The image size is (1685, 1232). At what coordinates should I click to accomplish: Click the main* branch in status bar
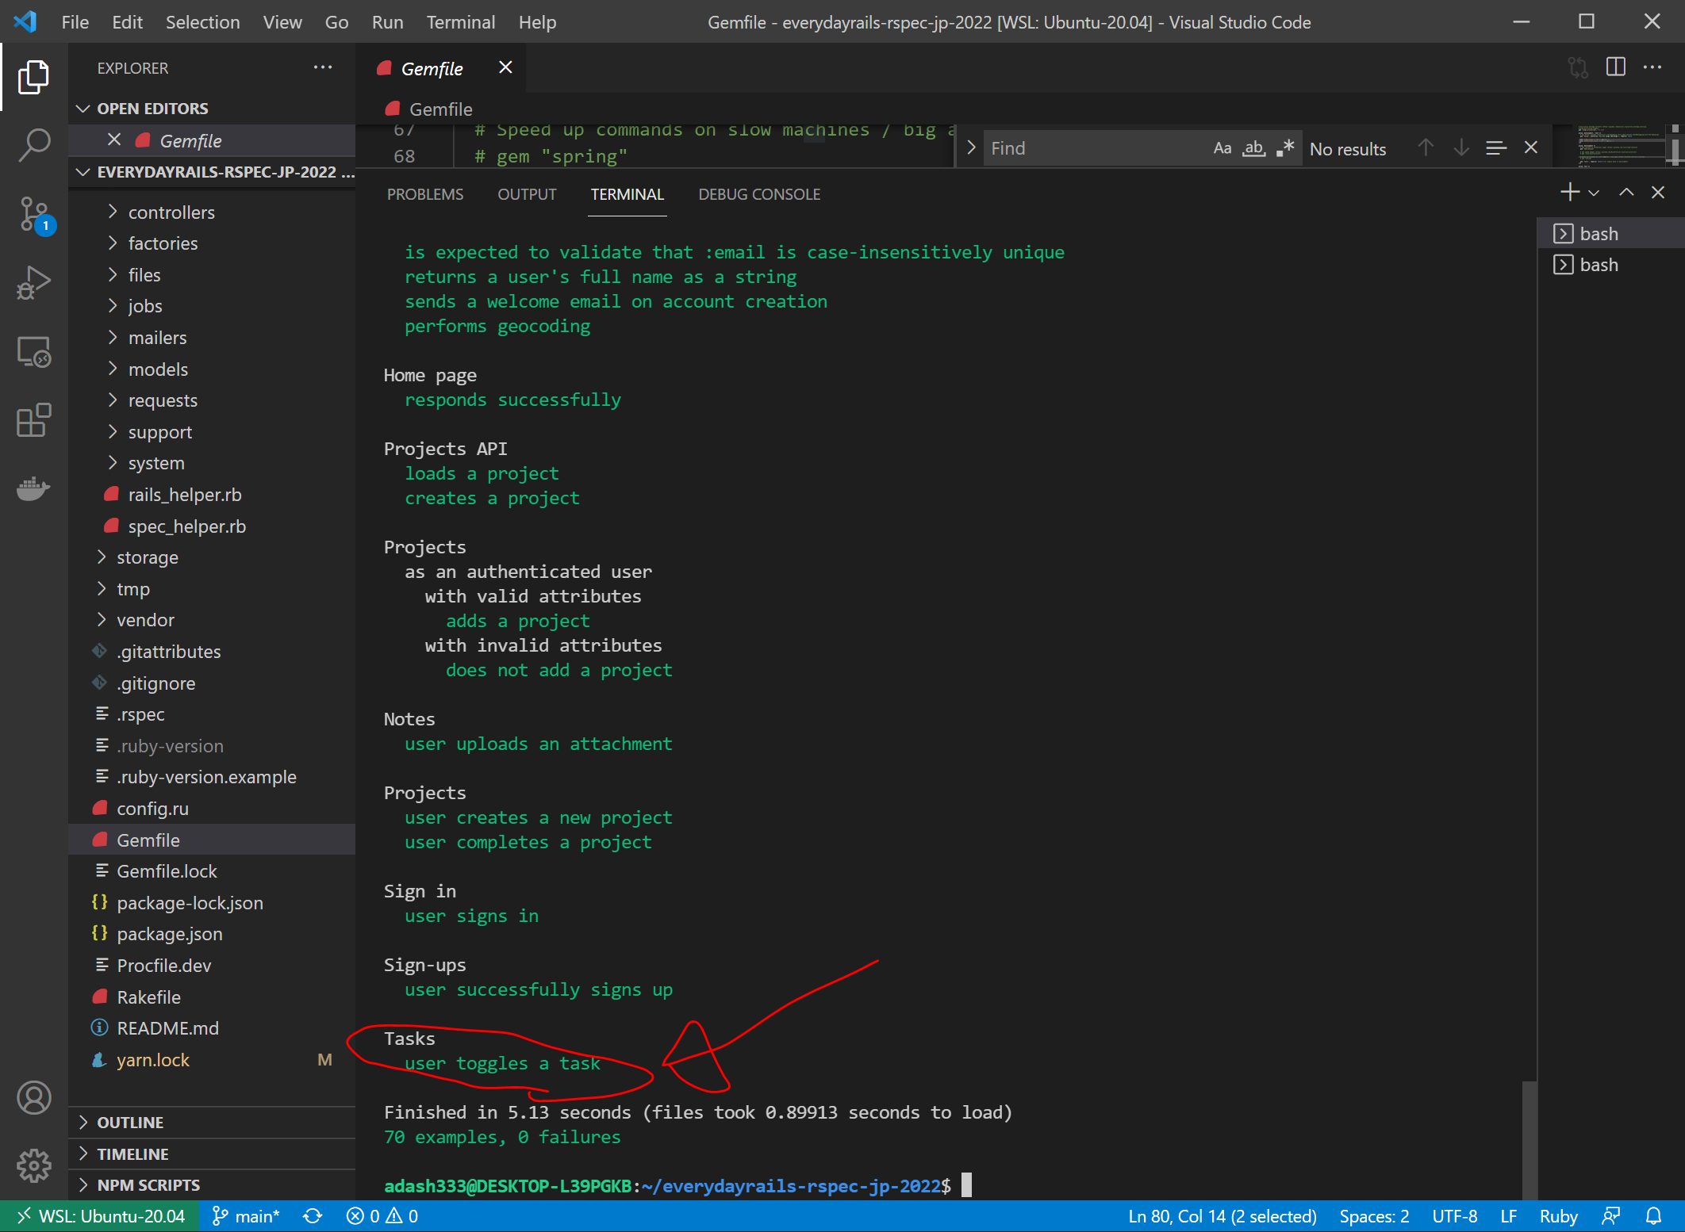(246, 1216)
